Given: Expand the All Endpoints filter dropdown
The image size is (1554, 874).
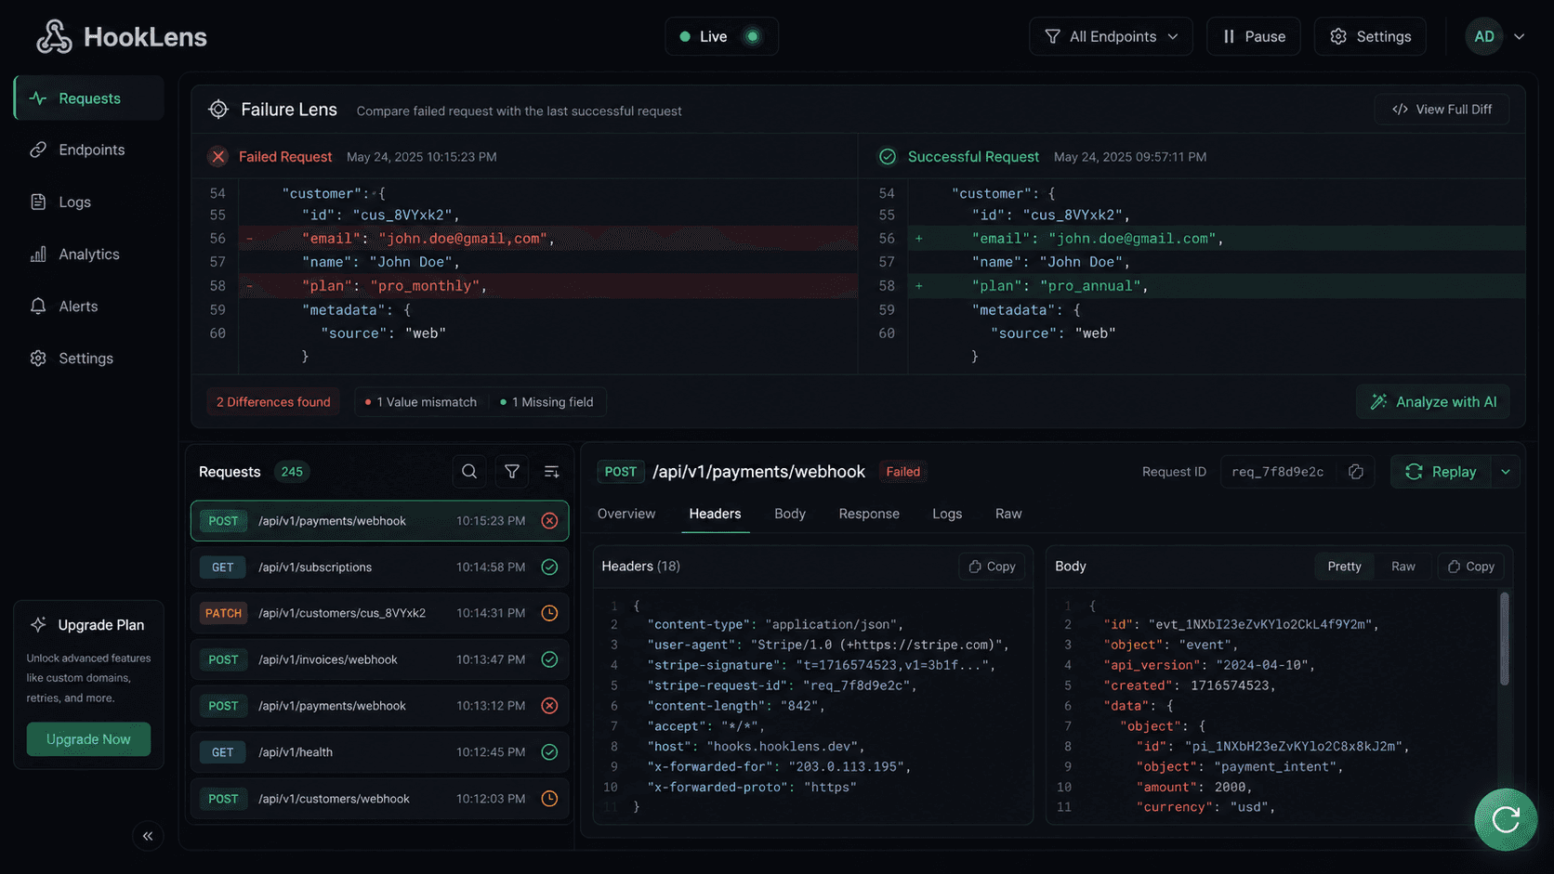Looking at the screenshot, I should (1111, 36).
